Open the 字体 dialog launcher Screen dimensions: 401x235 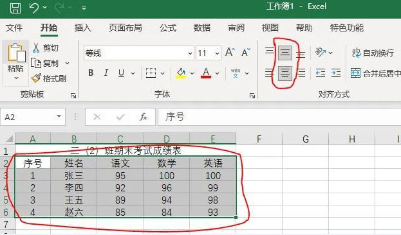[x=252, y=96]
